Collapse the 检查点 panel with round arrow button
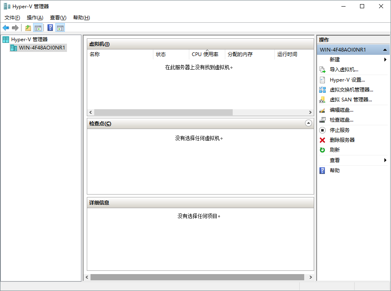Image resolution: width=391 pixels, height=291 pixels. [308, 123]
